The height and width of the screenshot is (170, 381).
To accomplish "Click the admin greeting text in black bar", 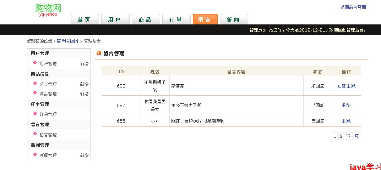I will [307, 30].
